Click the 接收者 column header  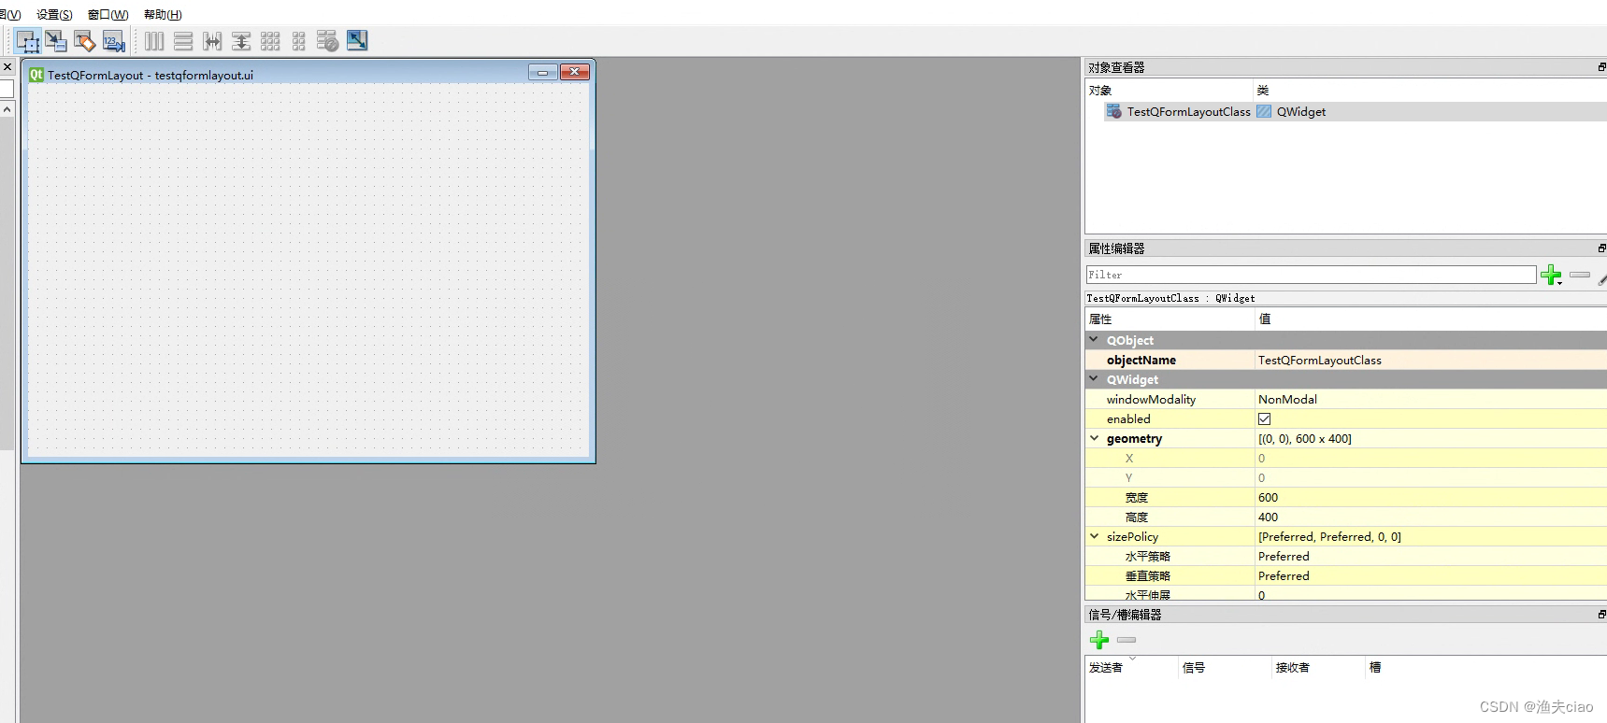(x=1318, y=667)
